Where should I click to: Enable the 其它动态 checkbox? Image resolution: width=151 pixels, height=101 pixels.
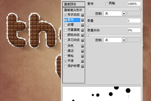[65, 40]
